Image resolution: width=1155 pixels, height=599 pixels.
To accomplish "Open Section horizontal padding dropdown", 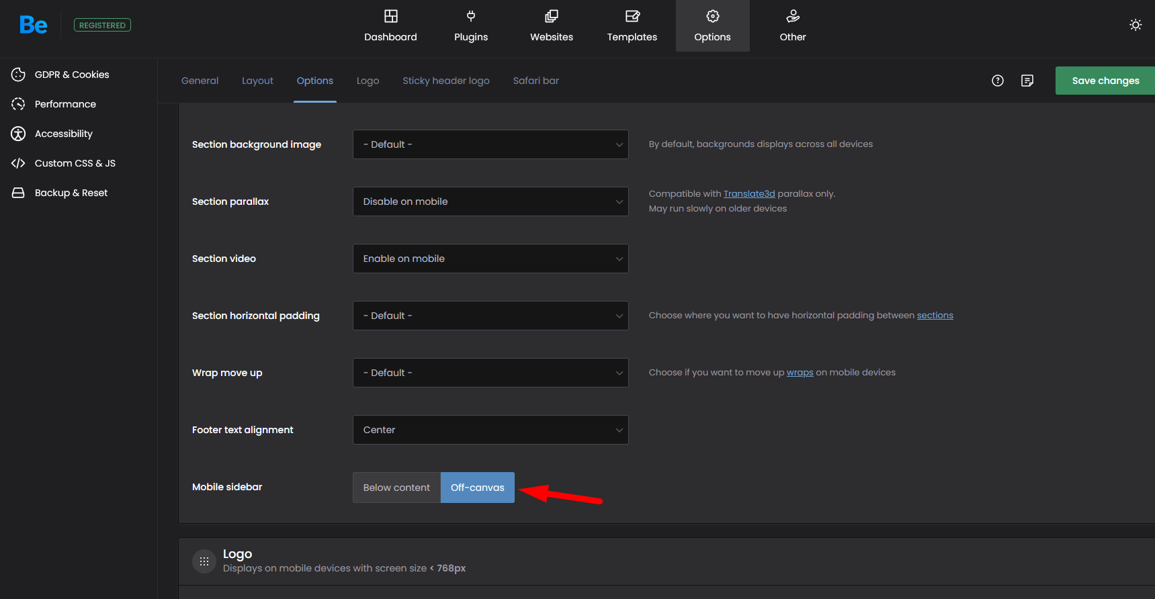I will tap(490, 316).
